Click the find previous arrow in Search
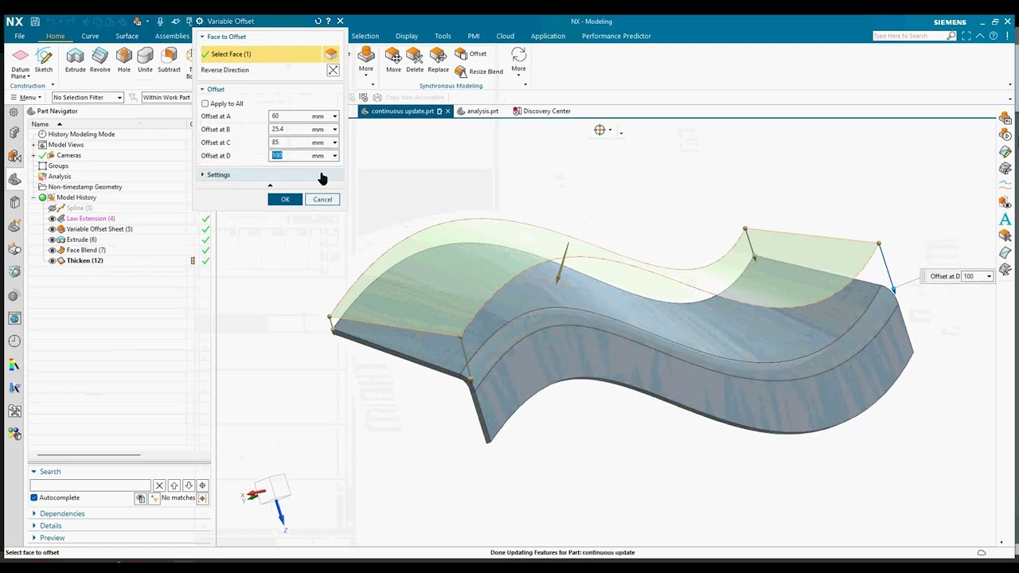1019x573 pixels. pos(174,485)
